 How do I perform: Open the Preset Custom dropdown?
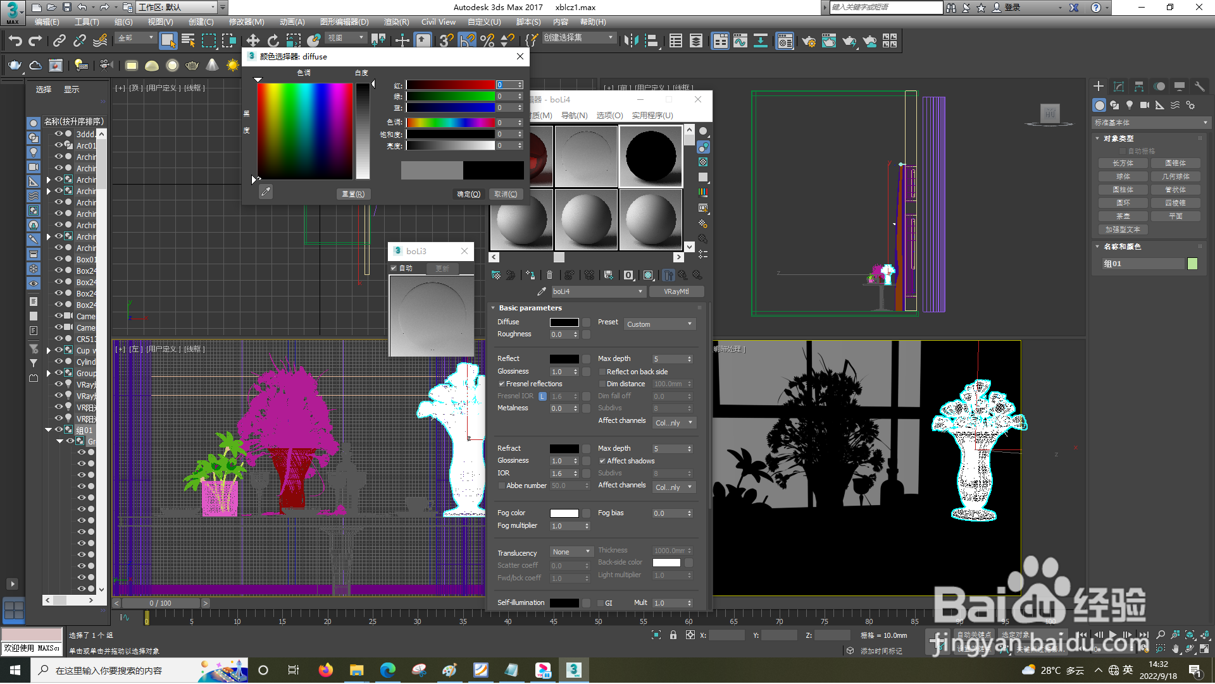pyautogui.click(x=660, y=324)
